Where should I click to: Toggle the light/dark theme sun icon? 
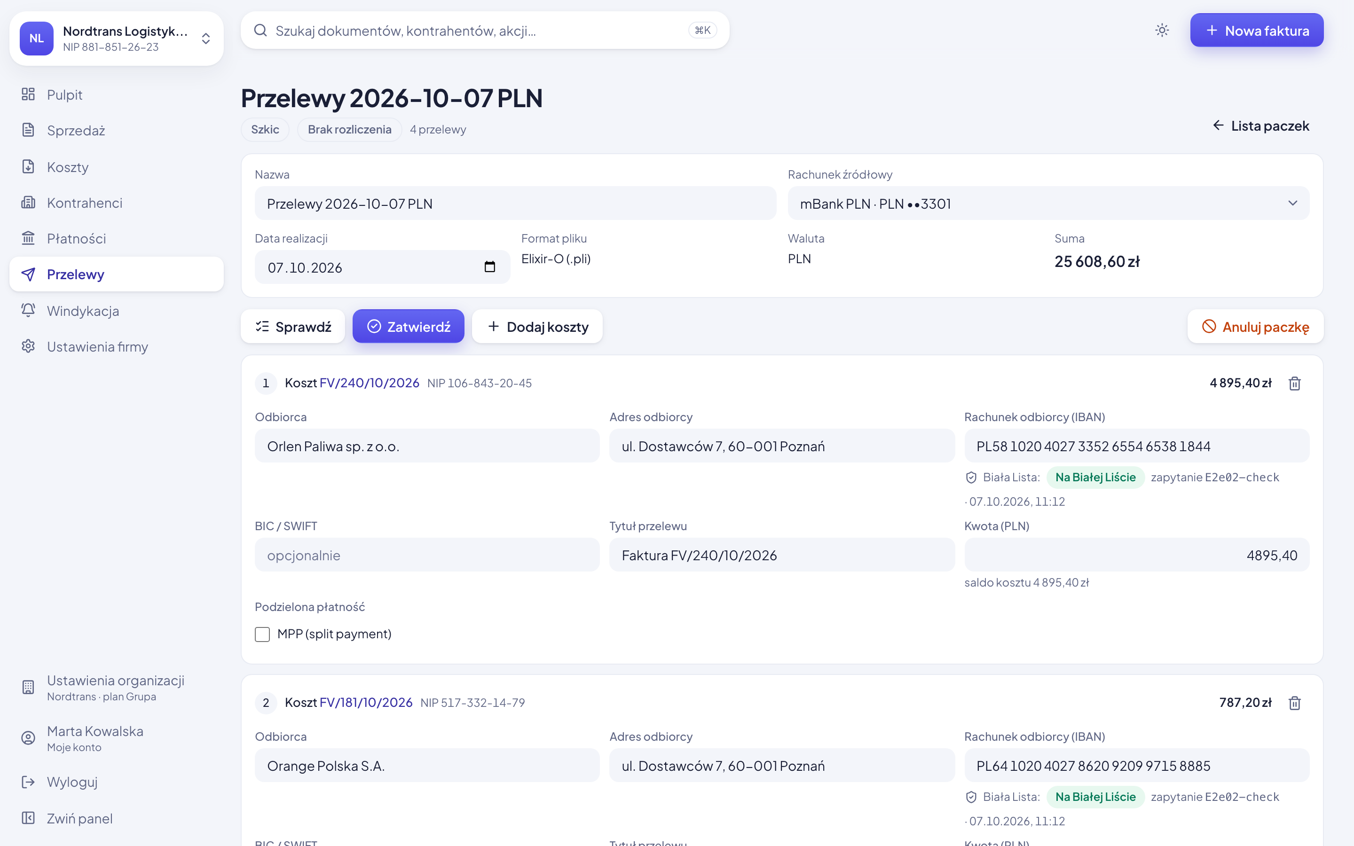1162,30
